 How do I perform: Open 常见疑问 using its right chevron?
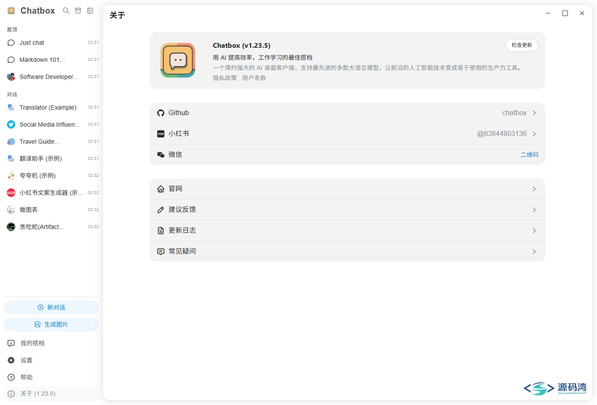click(534, 252)
